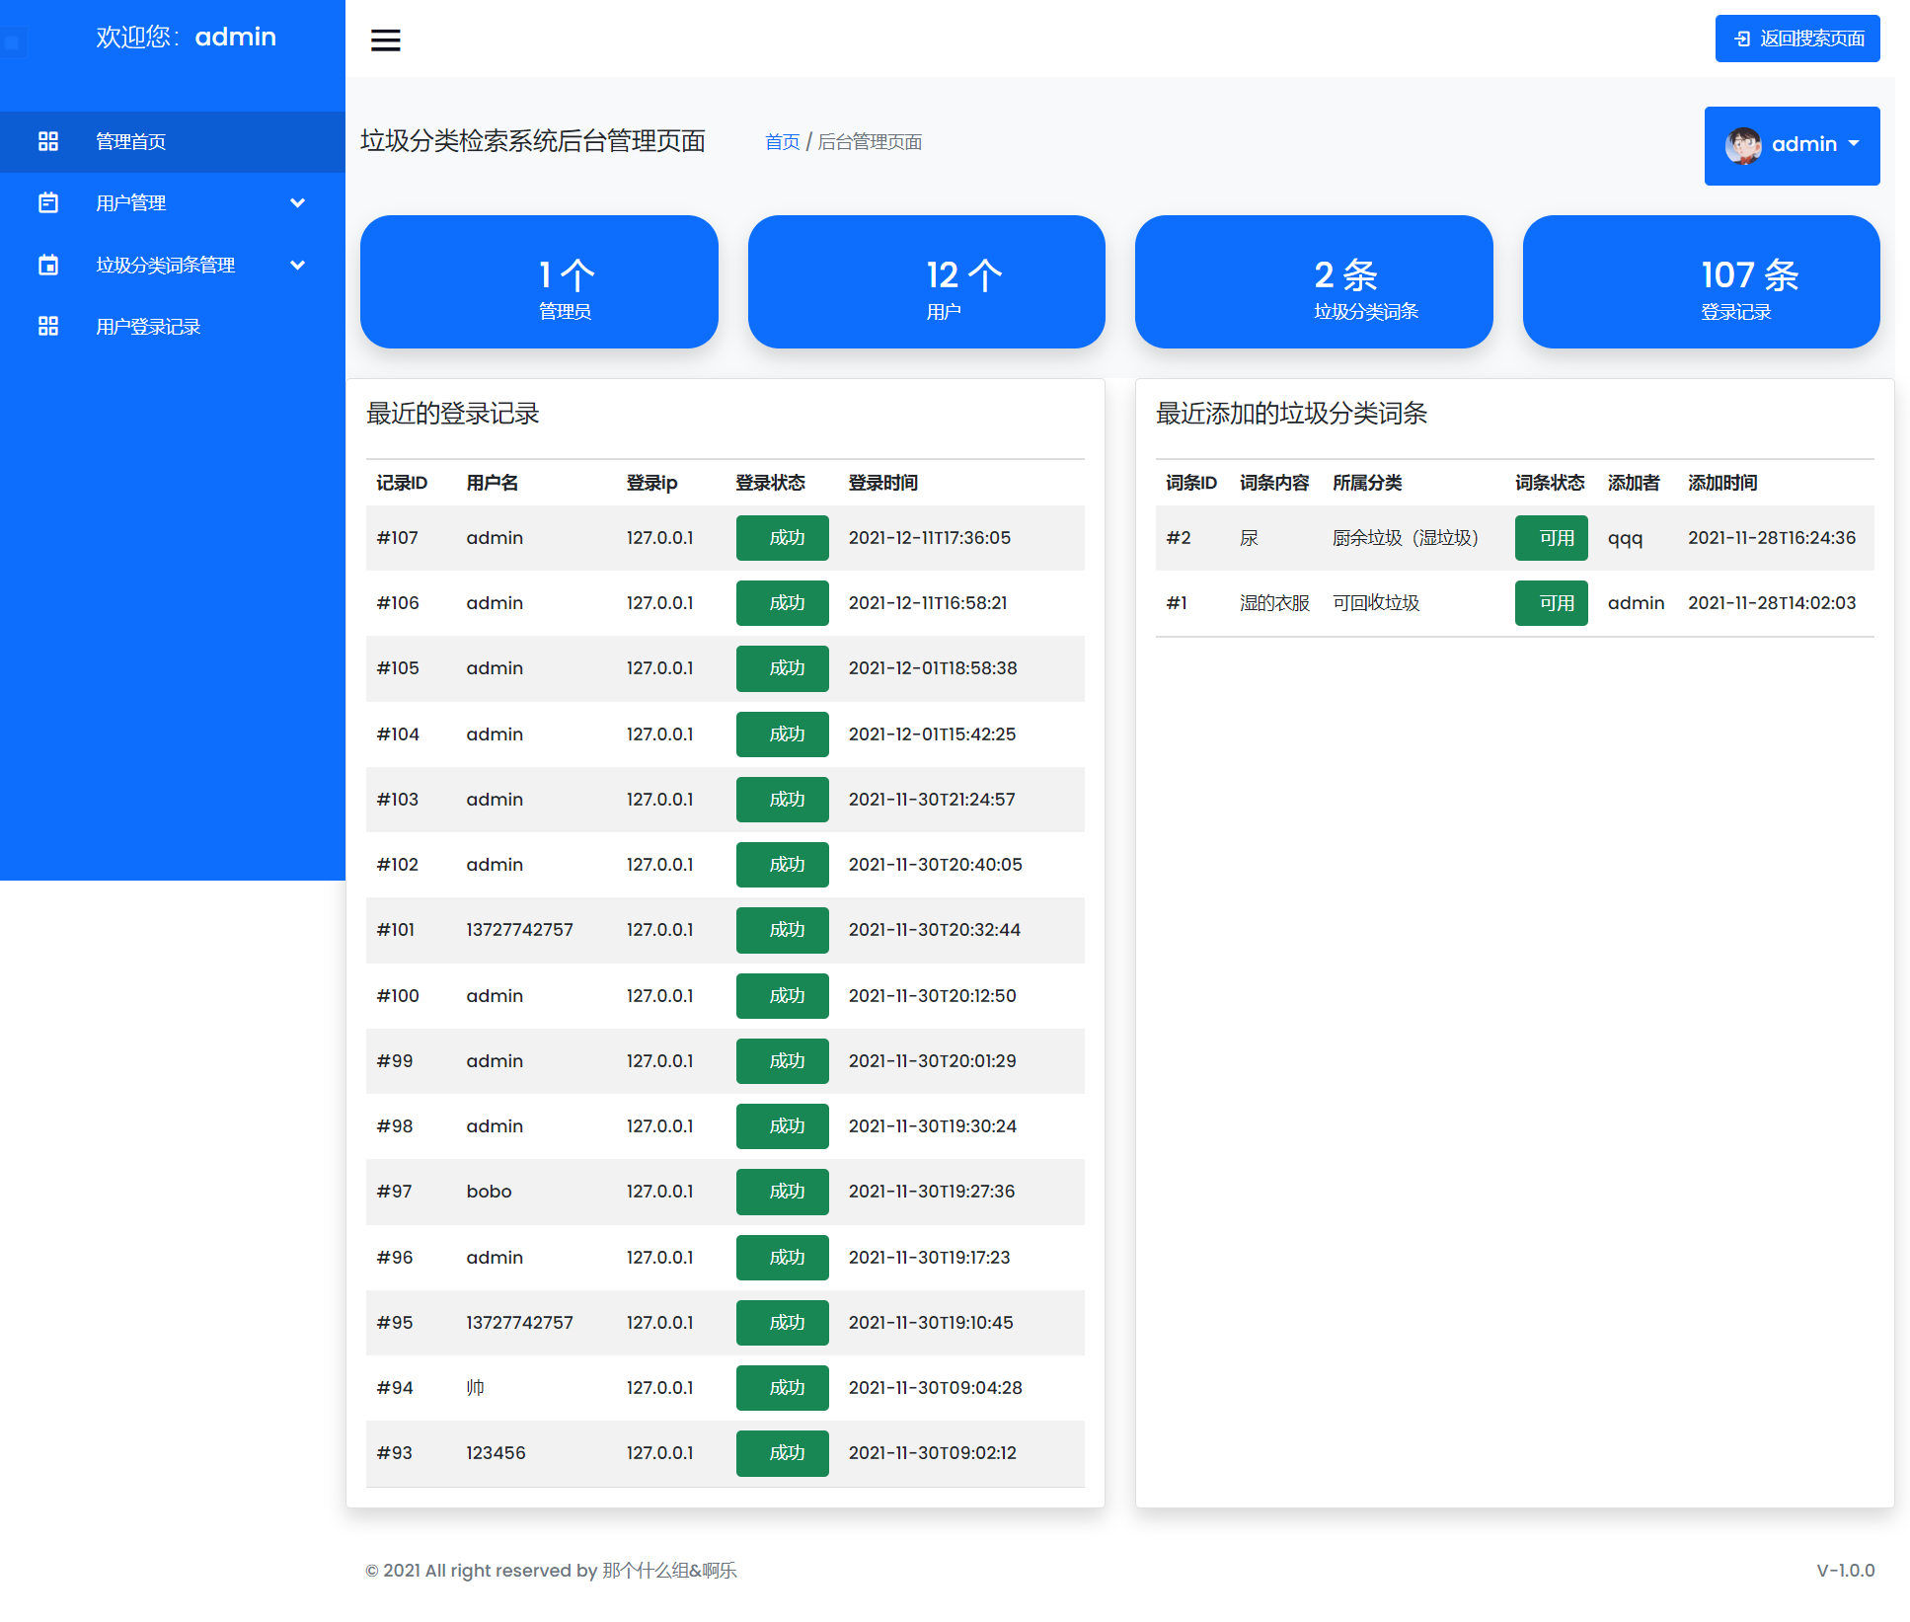
Task: Click 成功 badge for record #107
Action: [782, 538]
